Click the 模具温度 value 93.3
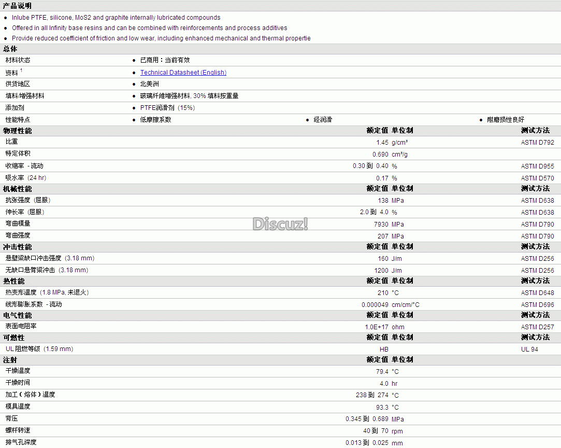Viewport: 561px width, 448px height. 382,408
